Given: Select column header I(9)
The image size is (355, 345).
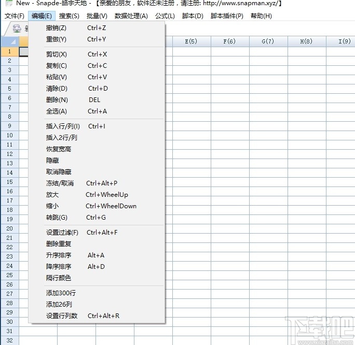Looking at the screenshot, I should (x=340, y=41).
